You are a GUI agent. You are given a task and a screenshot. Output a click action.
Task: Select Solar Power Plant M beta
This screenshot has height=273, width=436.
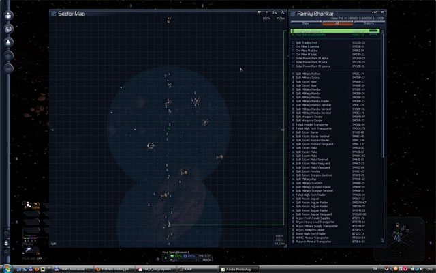(x=335, y=62)
